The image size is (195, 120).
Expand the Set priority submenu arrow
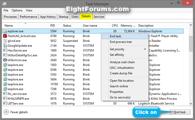145,49
